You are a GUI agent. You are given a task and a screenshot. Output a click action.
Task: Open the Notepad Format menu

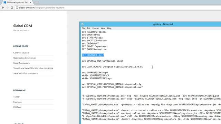(96, 28)
